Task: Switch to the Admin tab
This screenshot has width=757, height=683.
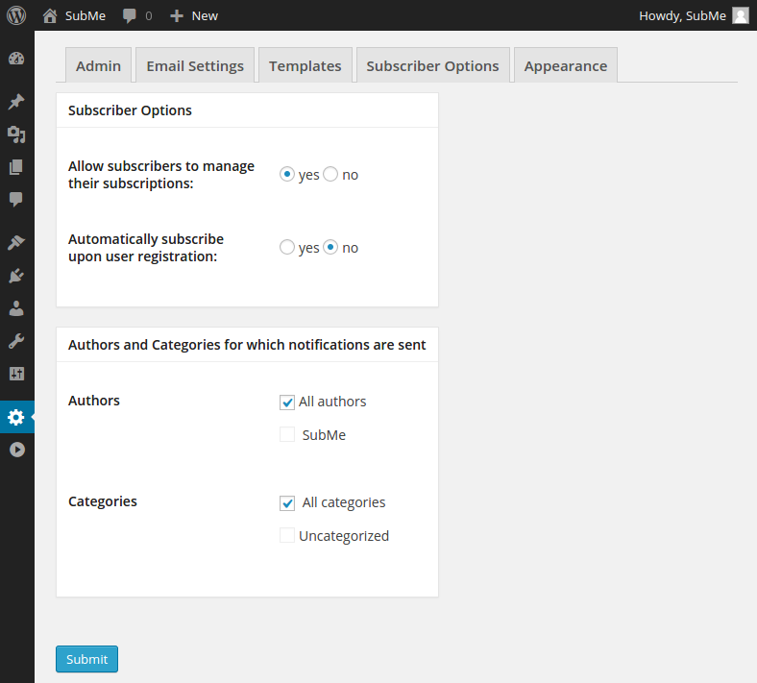Action: coord(99,65)
